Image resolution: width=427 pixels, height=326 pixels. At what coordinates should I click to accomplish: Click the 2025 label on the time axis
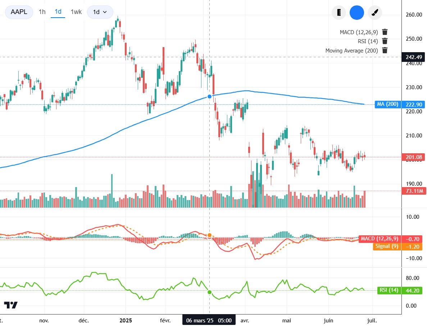(126, 321)
